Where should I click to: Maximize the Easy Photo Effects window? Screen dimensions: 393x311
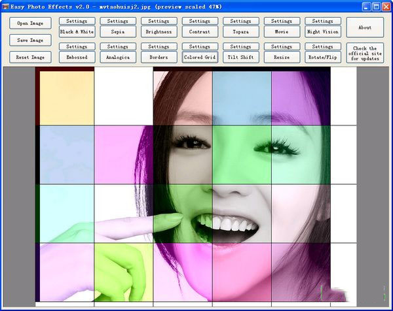click(376, 7)
